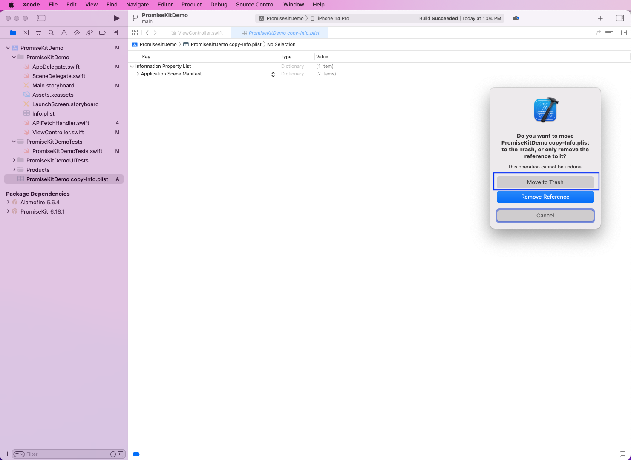This screenshot has width=631, height=460.
Task: Open the Find navigator magnifier icon
Action: tap(51, 32)
